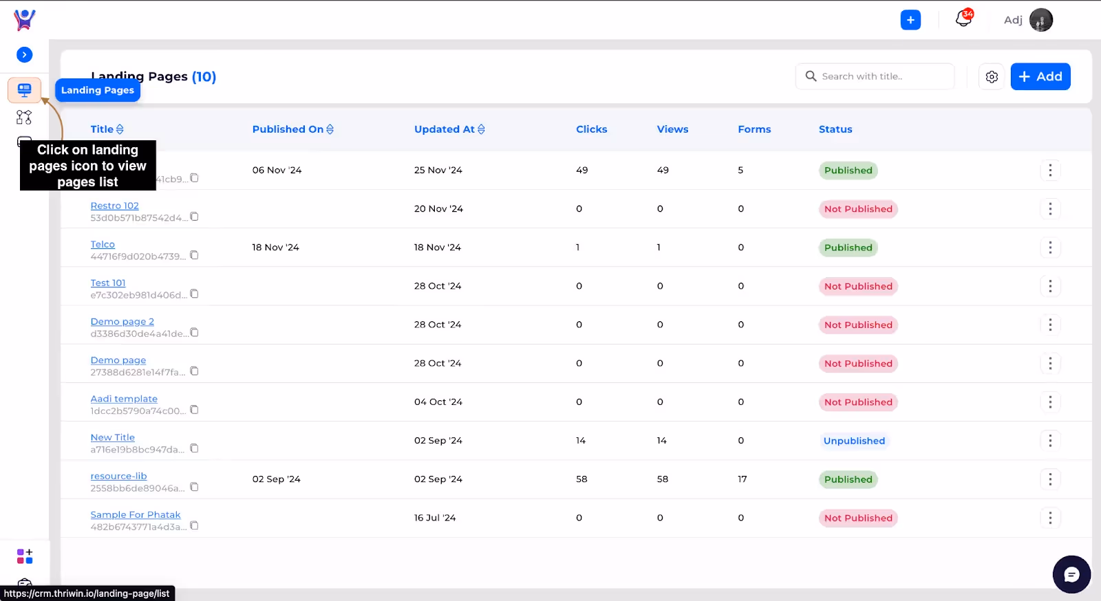Click the Forms count 17 for resource-lib

pos(742,479)
